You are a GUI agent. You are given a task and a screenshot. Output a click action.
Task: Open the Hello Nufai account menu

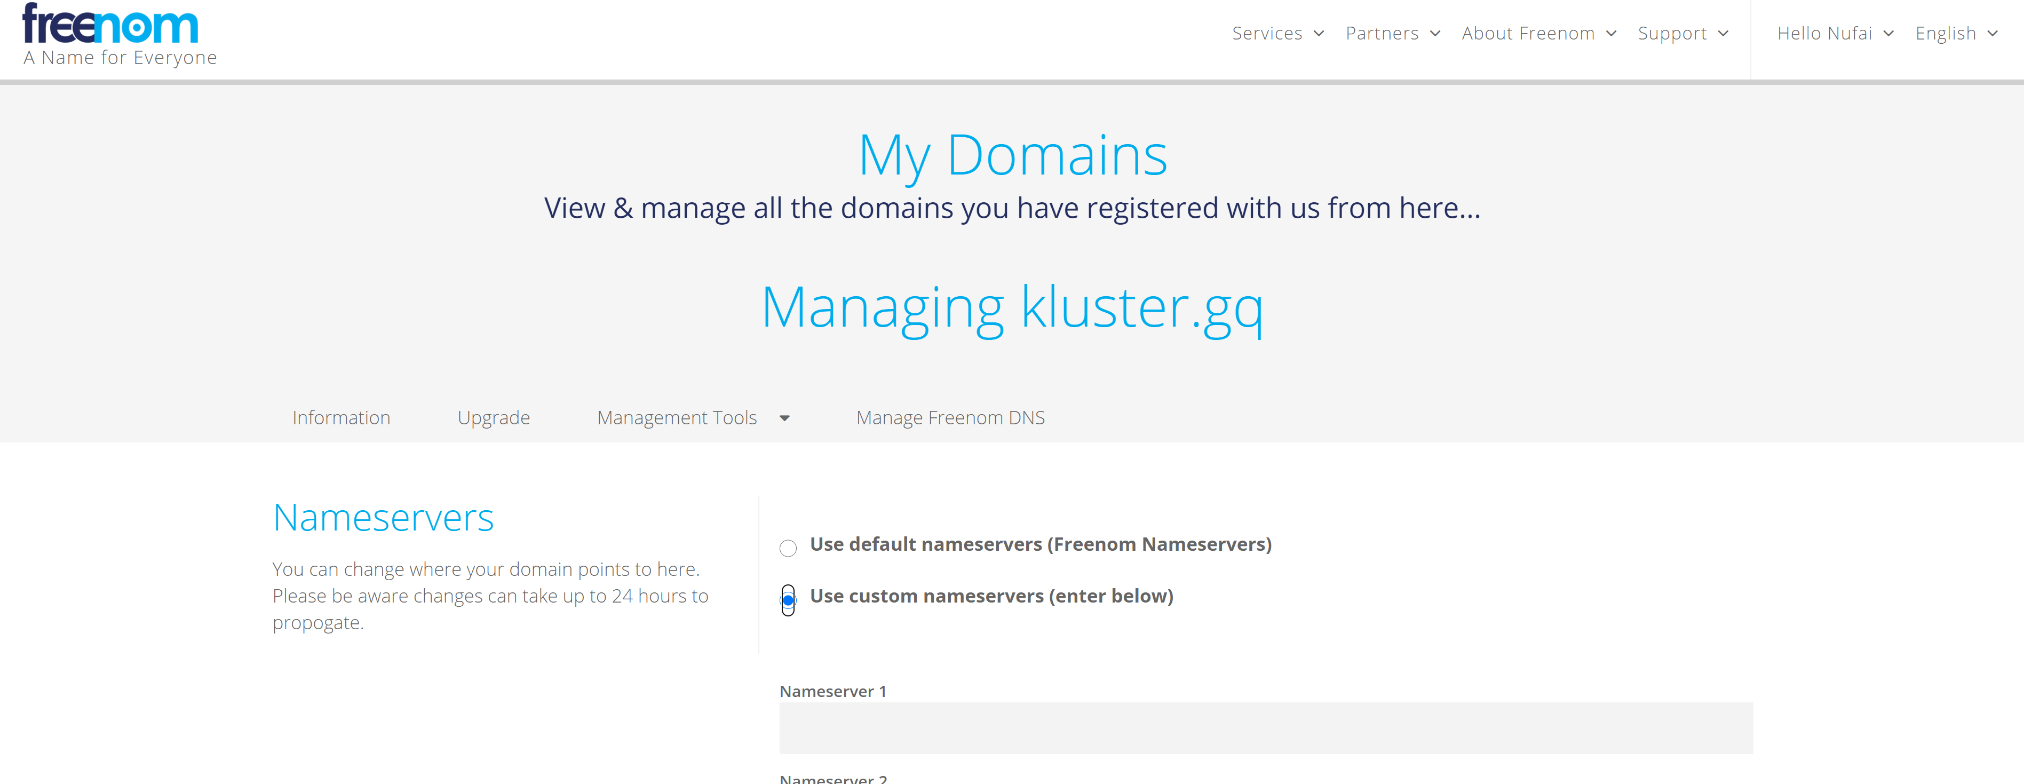(x=1824, y=34)
